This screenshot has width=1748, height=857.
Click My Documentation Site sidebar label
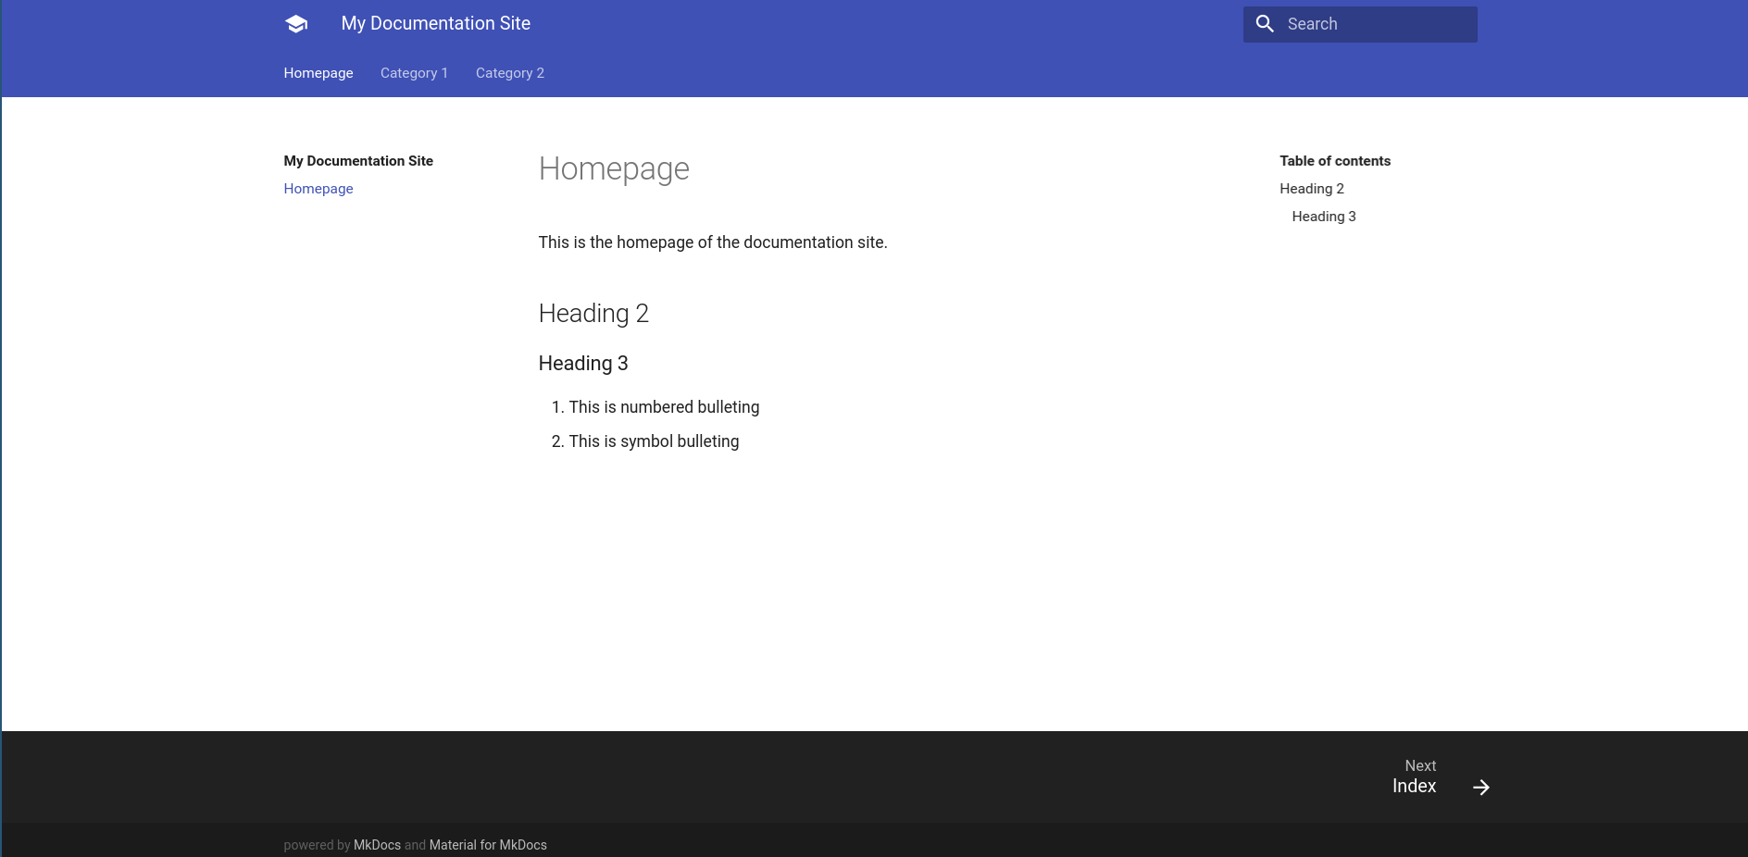pyautogui.click(x=358, y=161)
